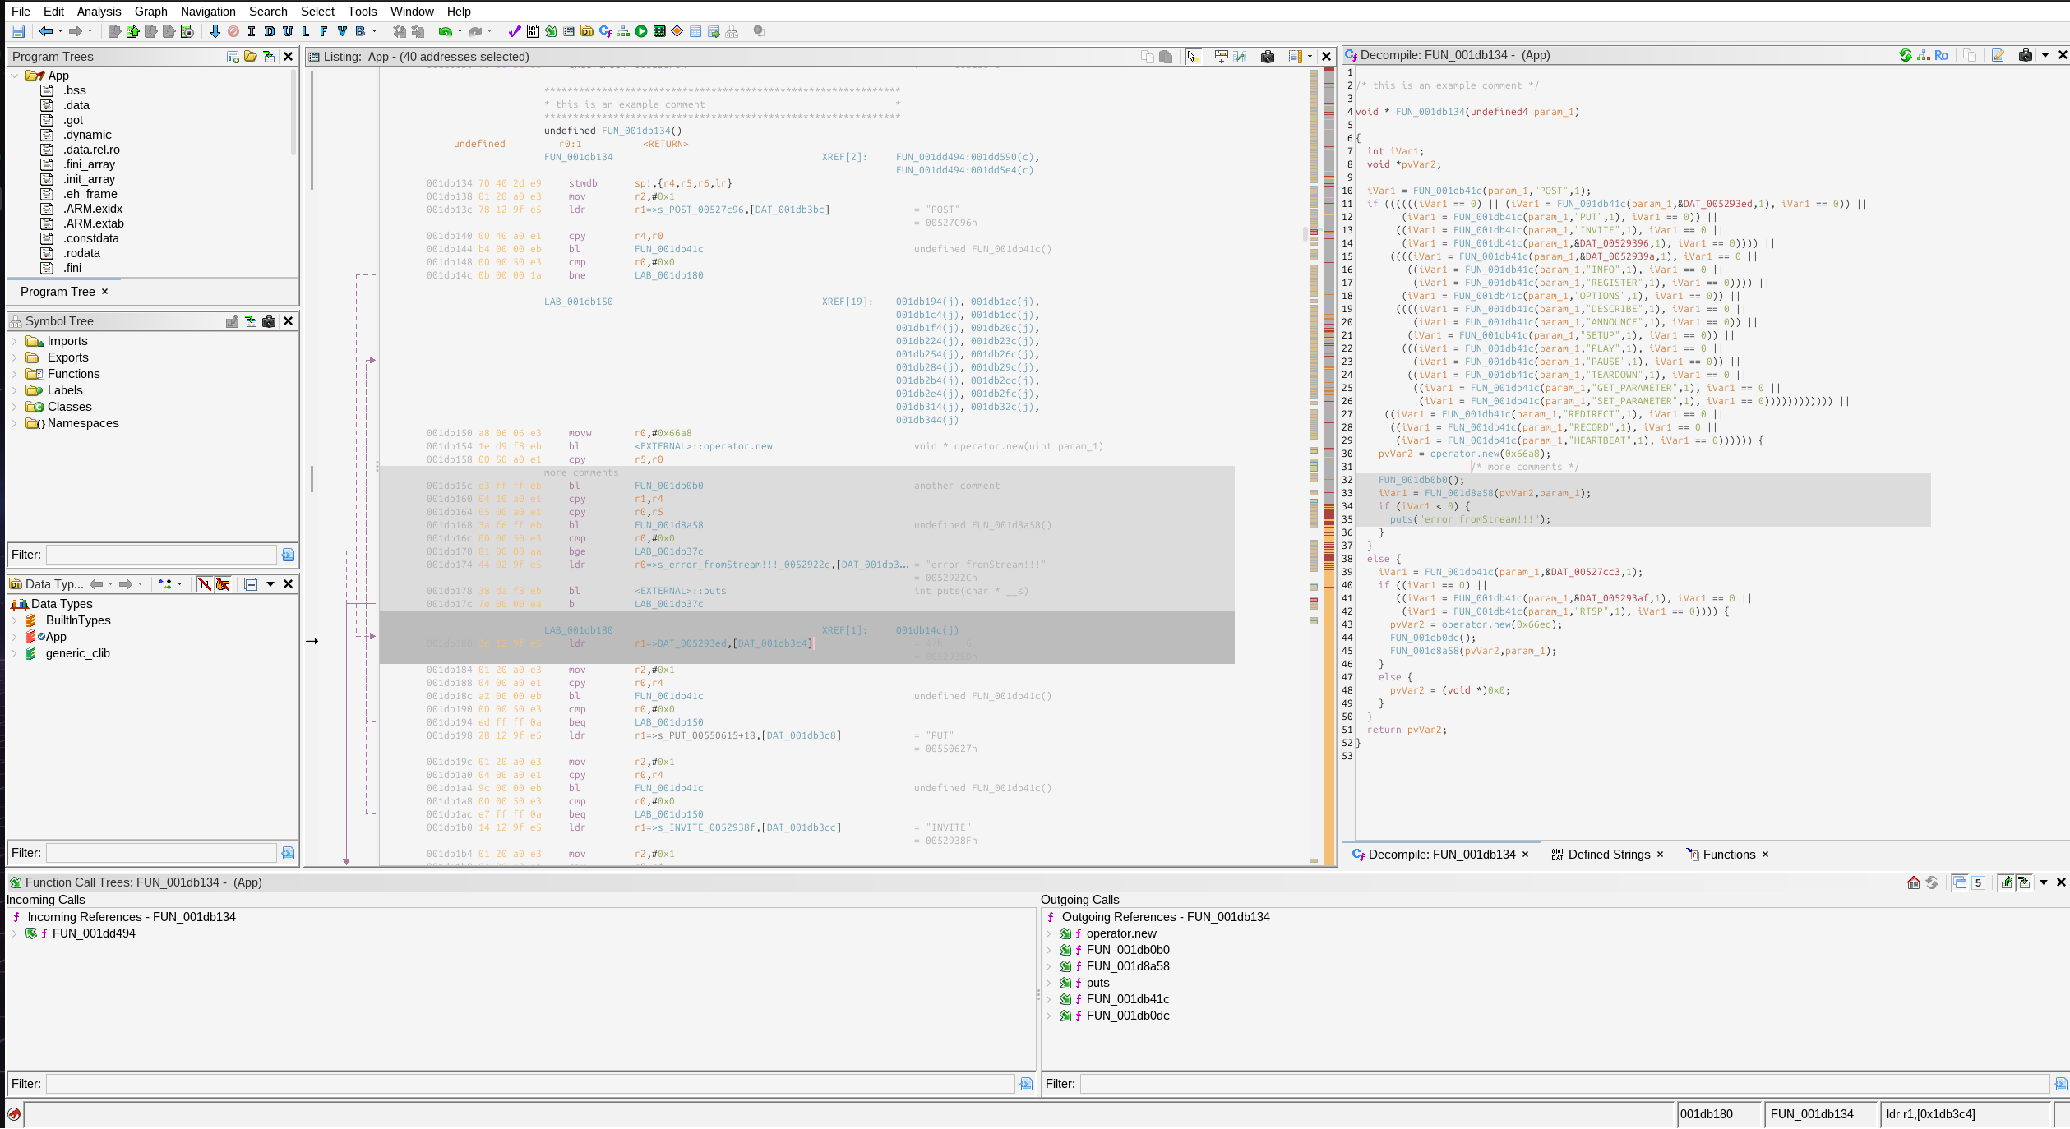Click the green play script manager icon
2070x1129 pixels.
pos(641,31)
